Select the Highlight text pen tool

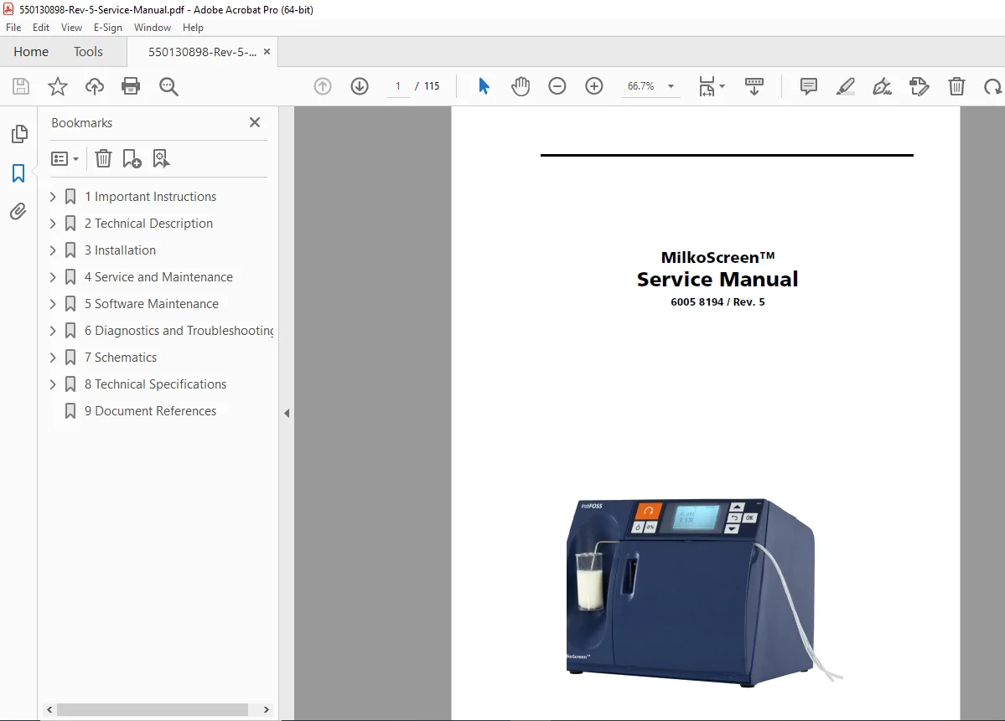click(846, 85)
